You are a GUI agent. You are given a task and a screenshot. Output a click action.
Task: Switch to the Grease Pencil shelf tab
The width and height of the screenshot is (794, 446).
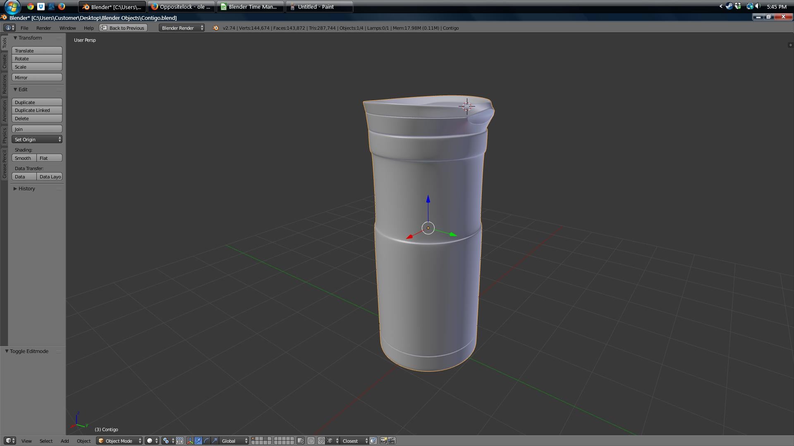click(x=4, y=164)
